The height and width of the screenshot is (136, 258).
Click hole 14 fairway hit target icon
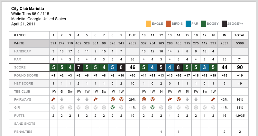pyautogui.click(x=178, y=100)
